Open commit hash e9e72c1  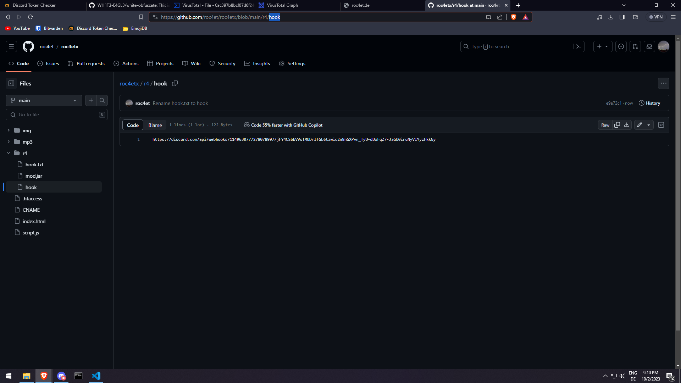tap(614, 103)
